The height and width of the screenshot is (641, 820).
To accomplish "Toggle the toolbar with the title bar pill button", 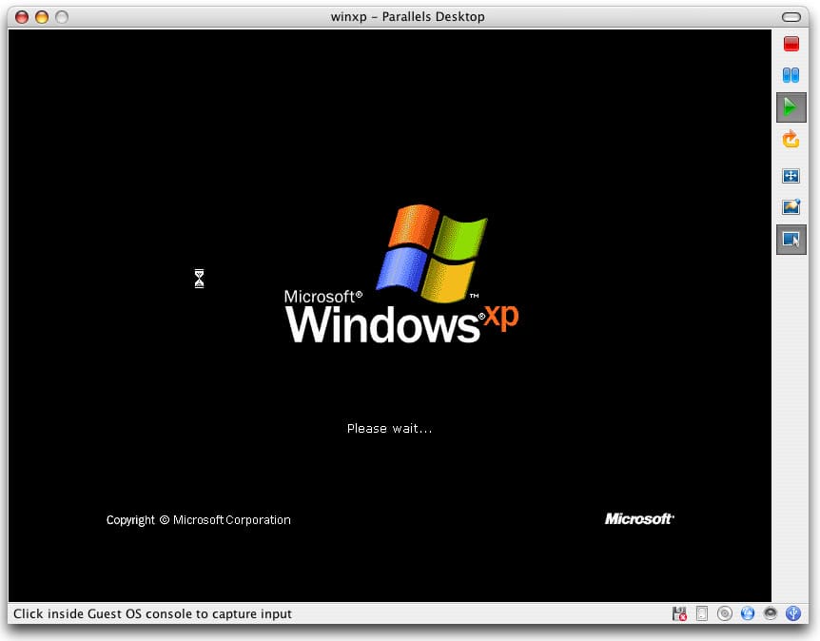I will tap(791, 17).
